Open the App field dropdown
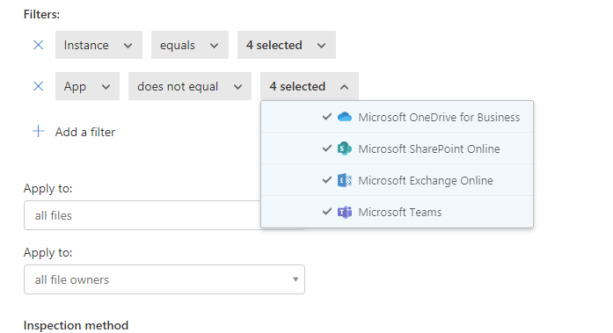The height and width of the screenshot is (333, 613). tap(87, 86)
